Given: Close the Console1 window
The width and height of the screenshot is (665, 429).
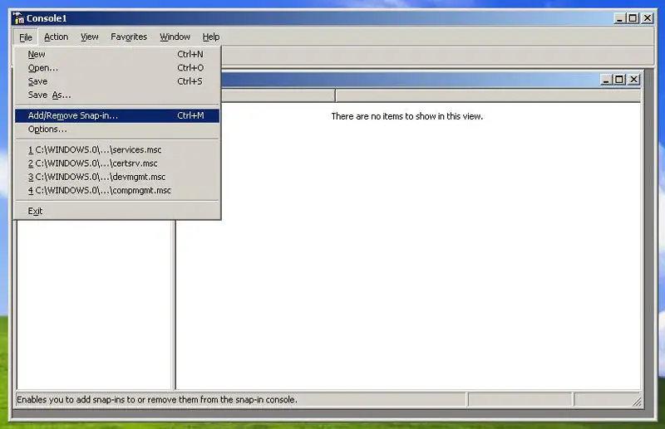Looking at the screenshot, I should (x=648, y=18).
